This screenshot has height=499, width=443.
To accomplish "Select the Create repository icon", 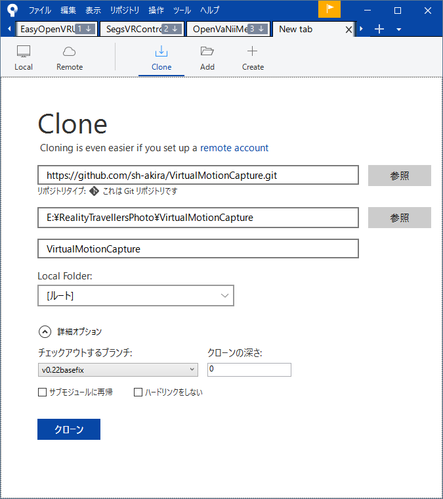I will coord(253,58).
